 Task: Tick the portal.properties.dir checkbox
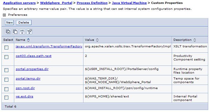coord(7,70)
